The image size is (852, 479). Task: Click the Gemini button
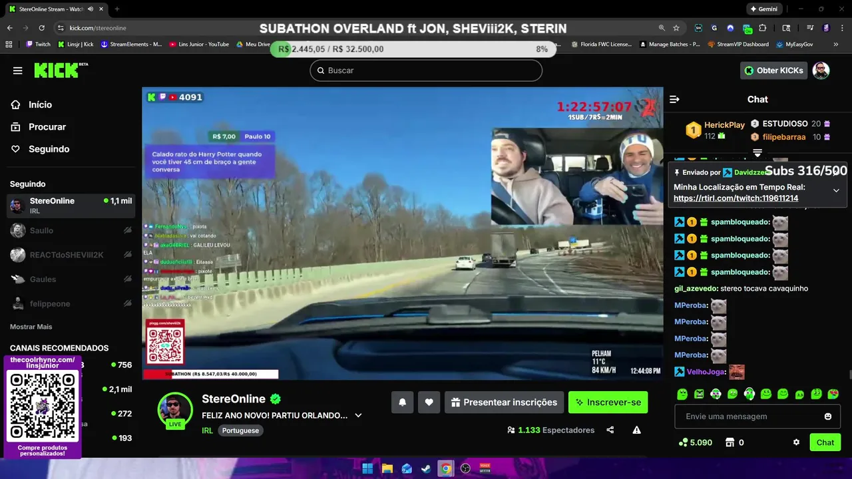(x=763, y=9)
